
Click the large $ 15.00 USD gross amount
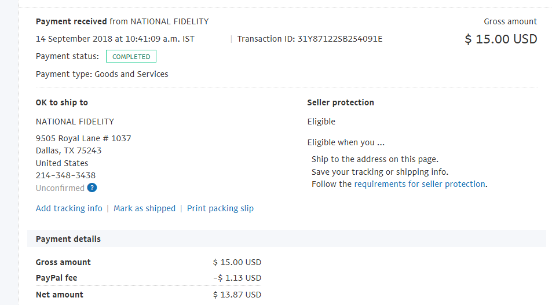[500, 39]
